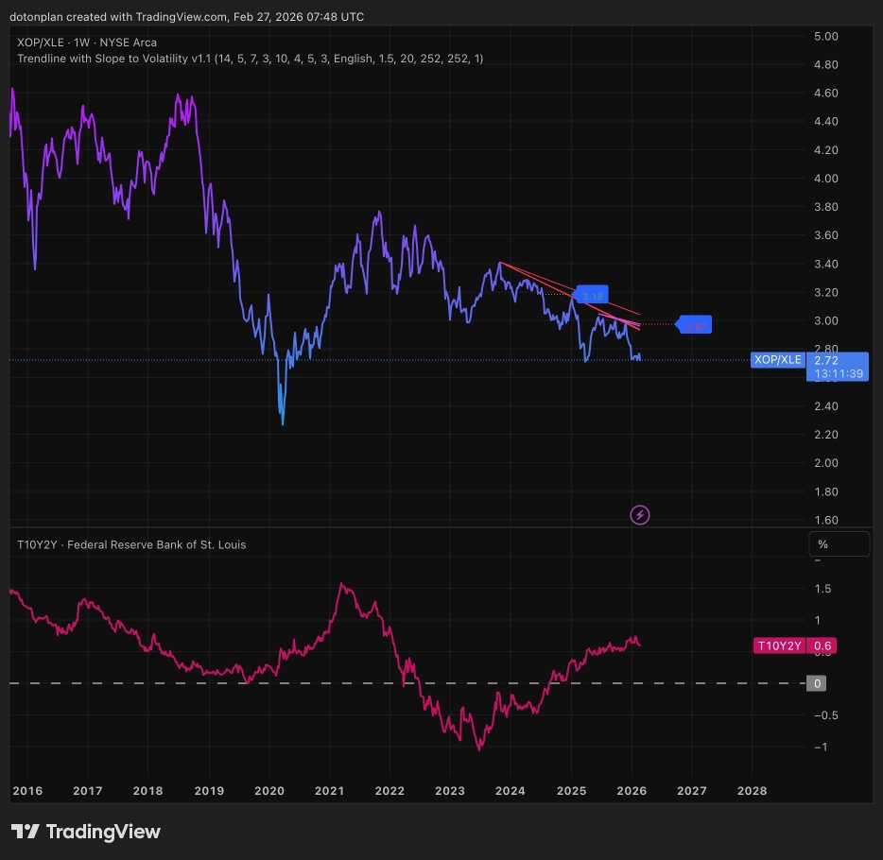
Task: Click the XOP/XLE 1W NYSE Arca title
Action: pyautogui.click(x=87, y=43)
